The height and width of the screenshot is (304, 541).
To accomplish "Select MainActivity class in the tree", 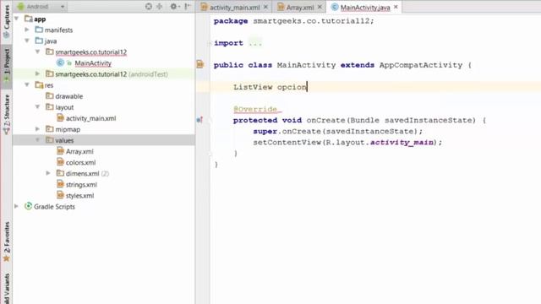I will click(93, 63).
